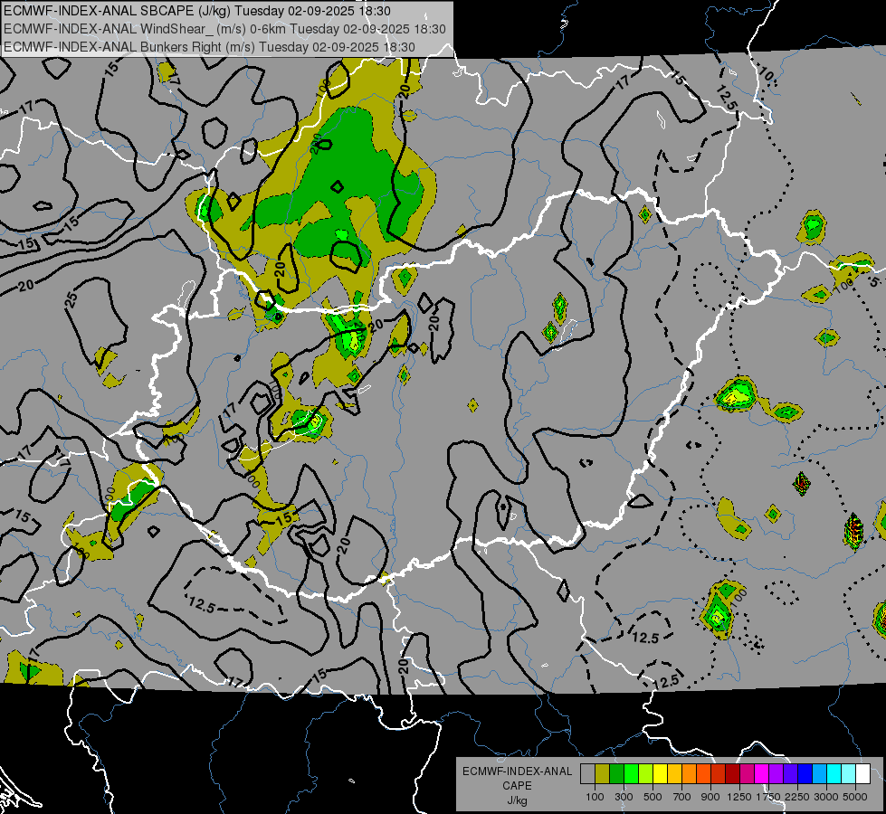This screenshot has height=814, width=886.
Task: Click the pure yellow legend swatch
Action: coord(661,773)
